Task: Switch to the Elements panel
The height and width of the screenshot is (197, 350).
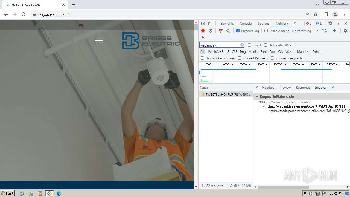Action: click(x=227, y=24)
